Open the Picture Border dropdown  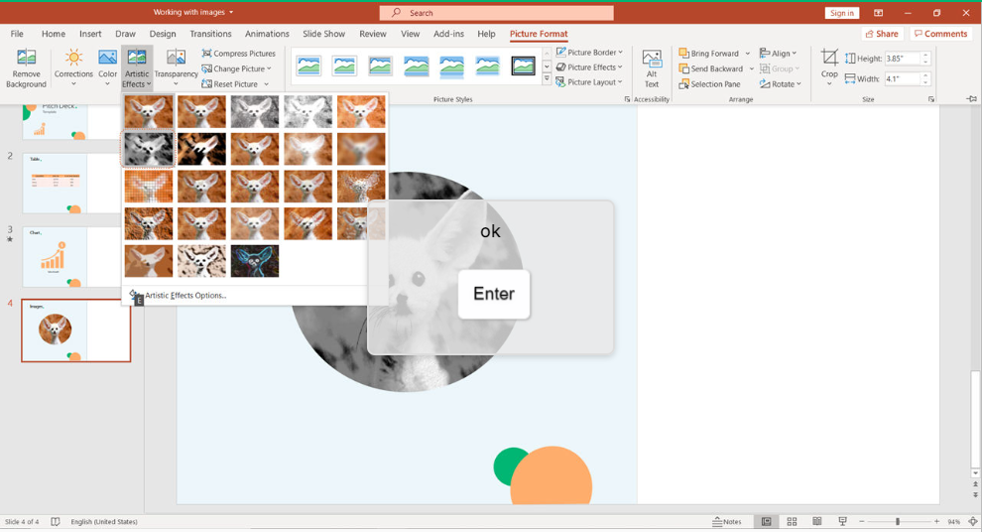coord(589,52)
